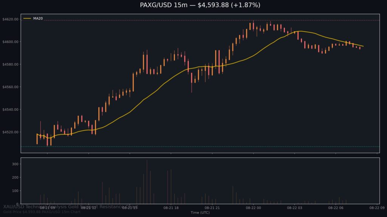This screenshot has width=387, height=217.
Task: Click the Time (UTC) axis title
Action: pos(200,212)
